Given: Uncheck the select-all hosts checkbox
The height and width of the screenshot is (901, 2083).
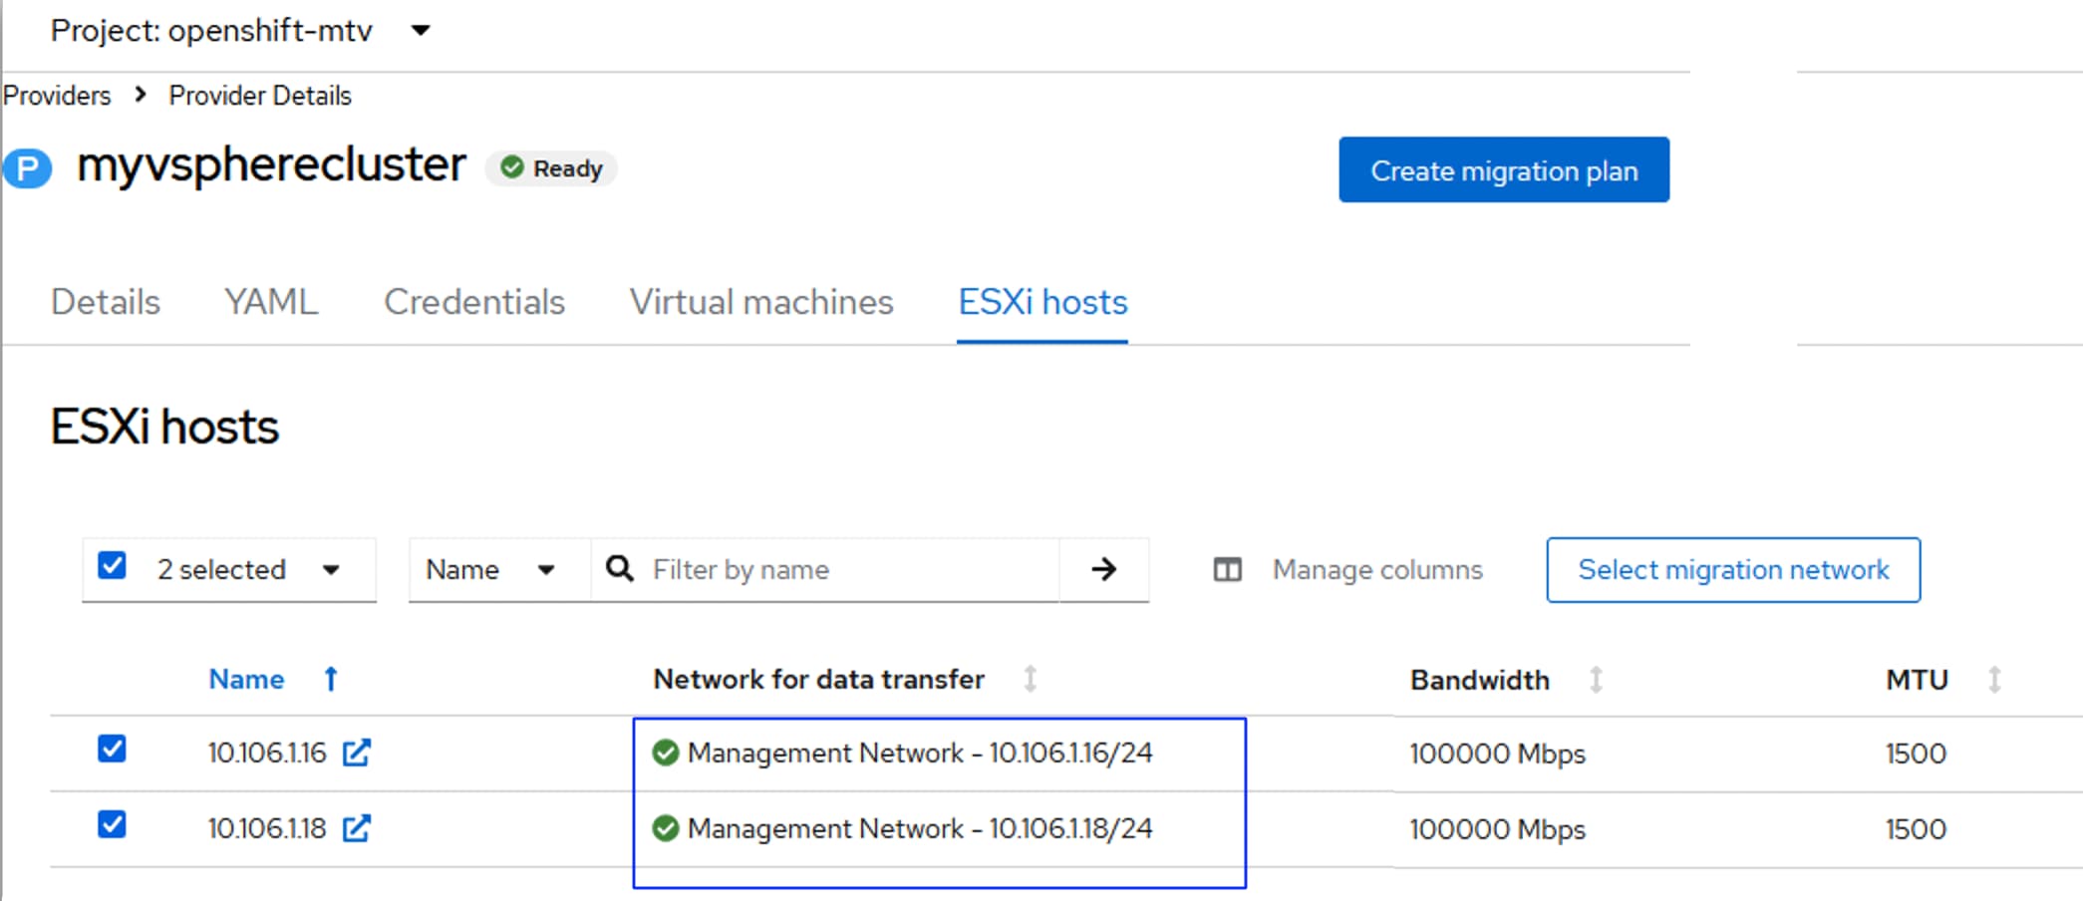Looking at the screenshot, I should tap(113, 566).
